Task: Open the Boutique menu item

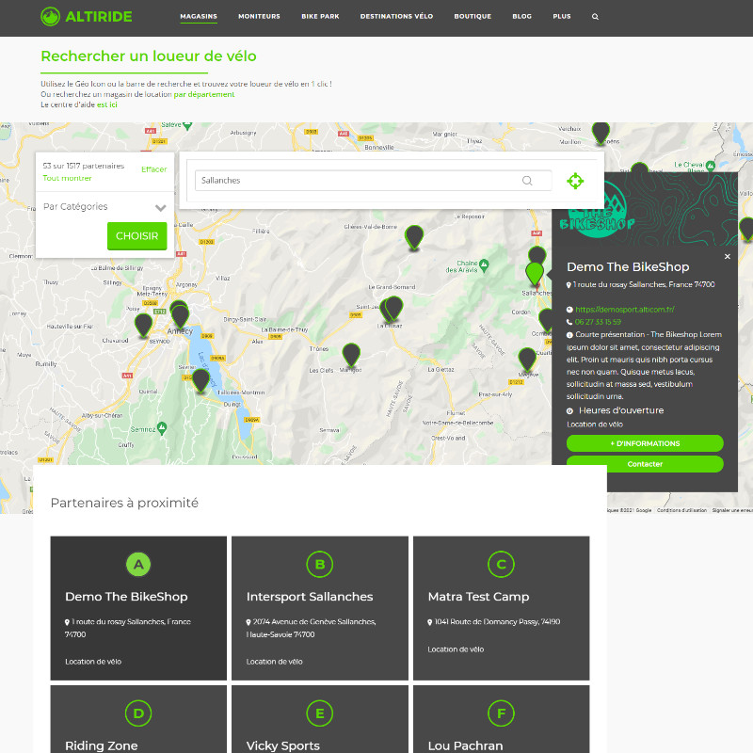Action: 473,16
